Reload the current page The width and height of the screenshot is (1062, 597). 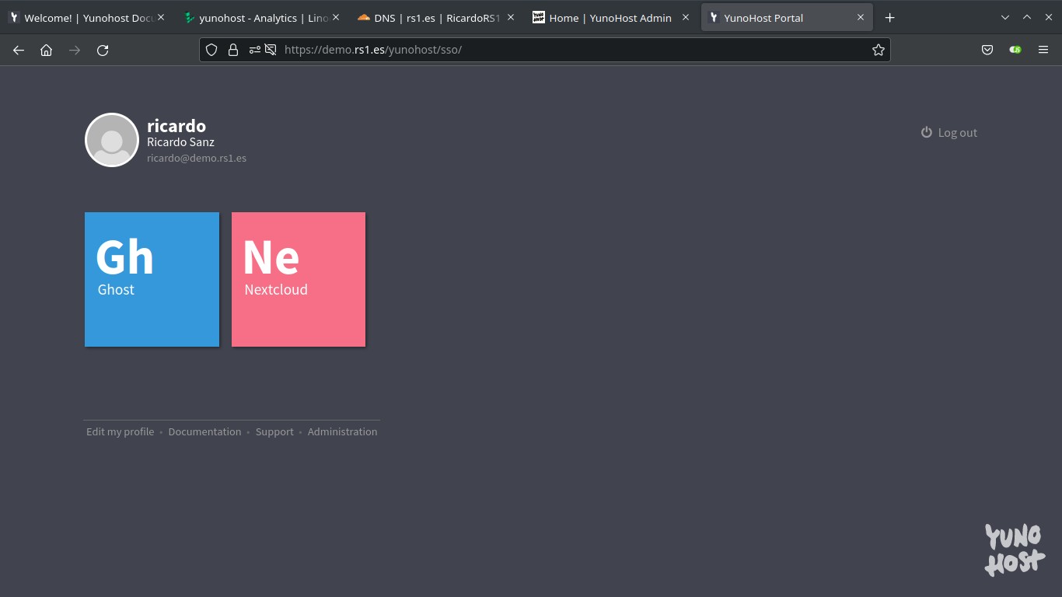[103, 50]
